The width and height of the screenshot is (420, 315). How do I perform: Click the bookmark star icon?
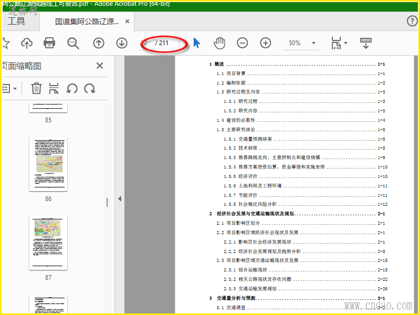[6, 43]
